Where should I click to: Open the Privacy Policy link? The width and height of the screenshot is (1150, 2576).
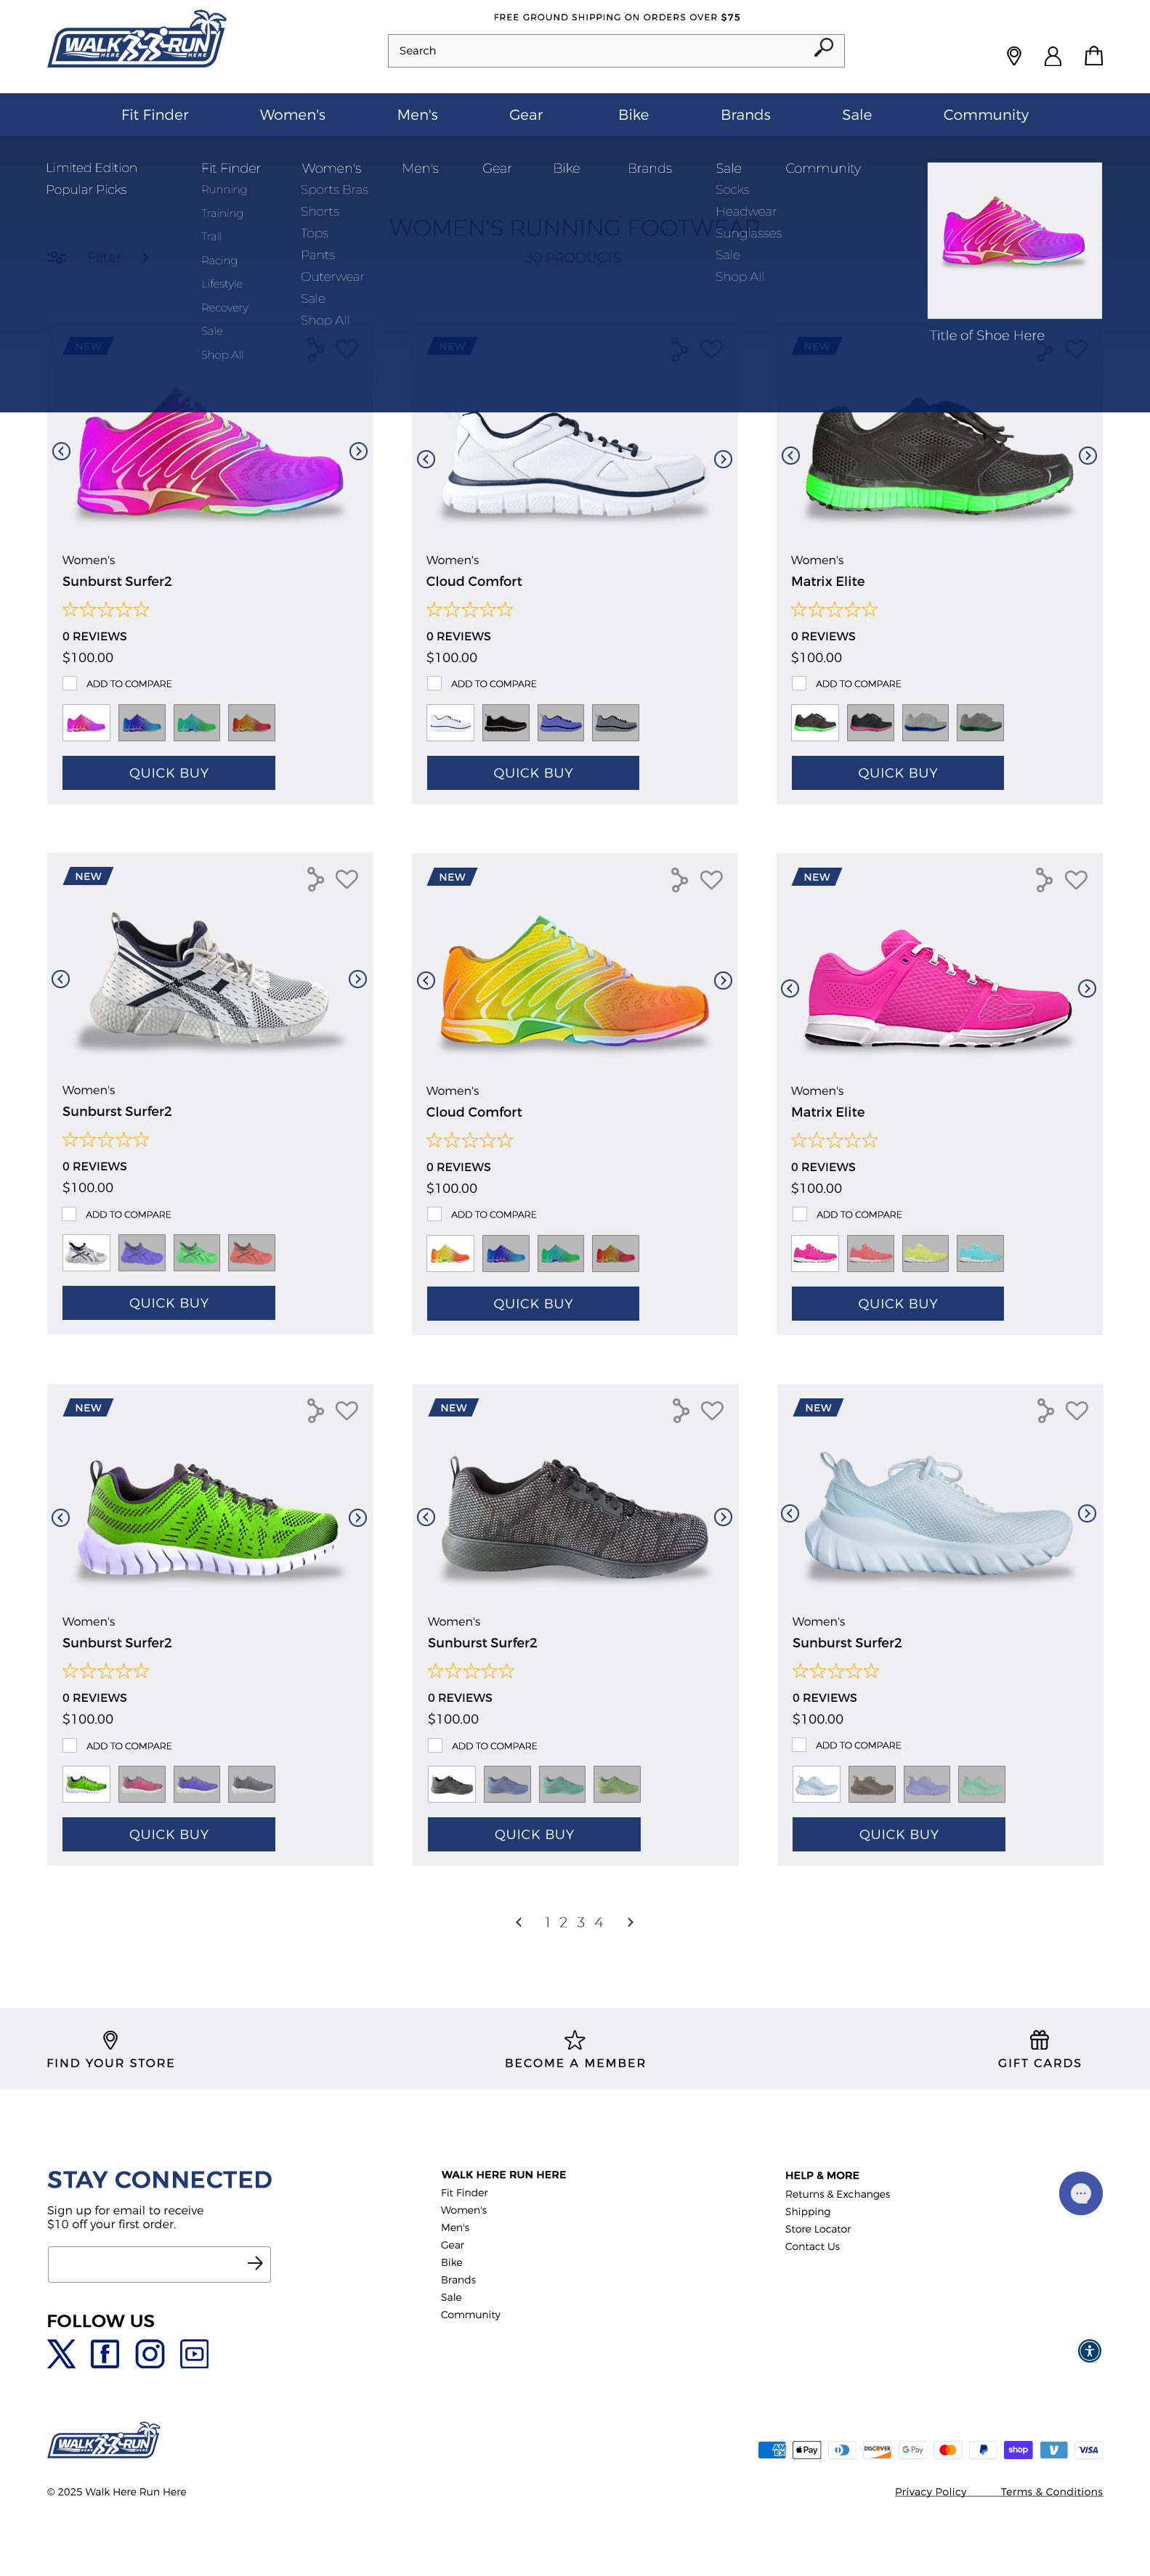[x=930, y=2491]
